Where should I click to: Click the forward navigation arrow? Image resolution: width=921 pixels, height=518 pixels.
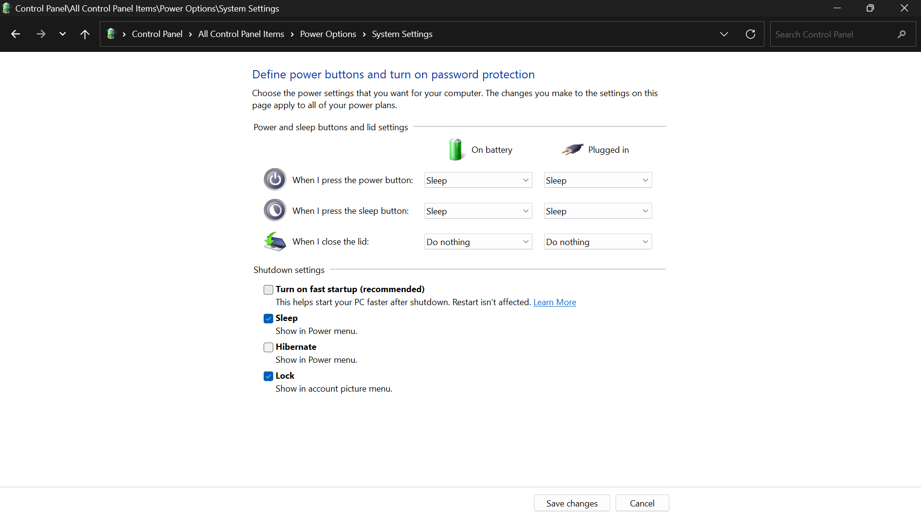click(41, 34)
